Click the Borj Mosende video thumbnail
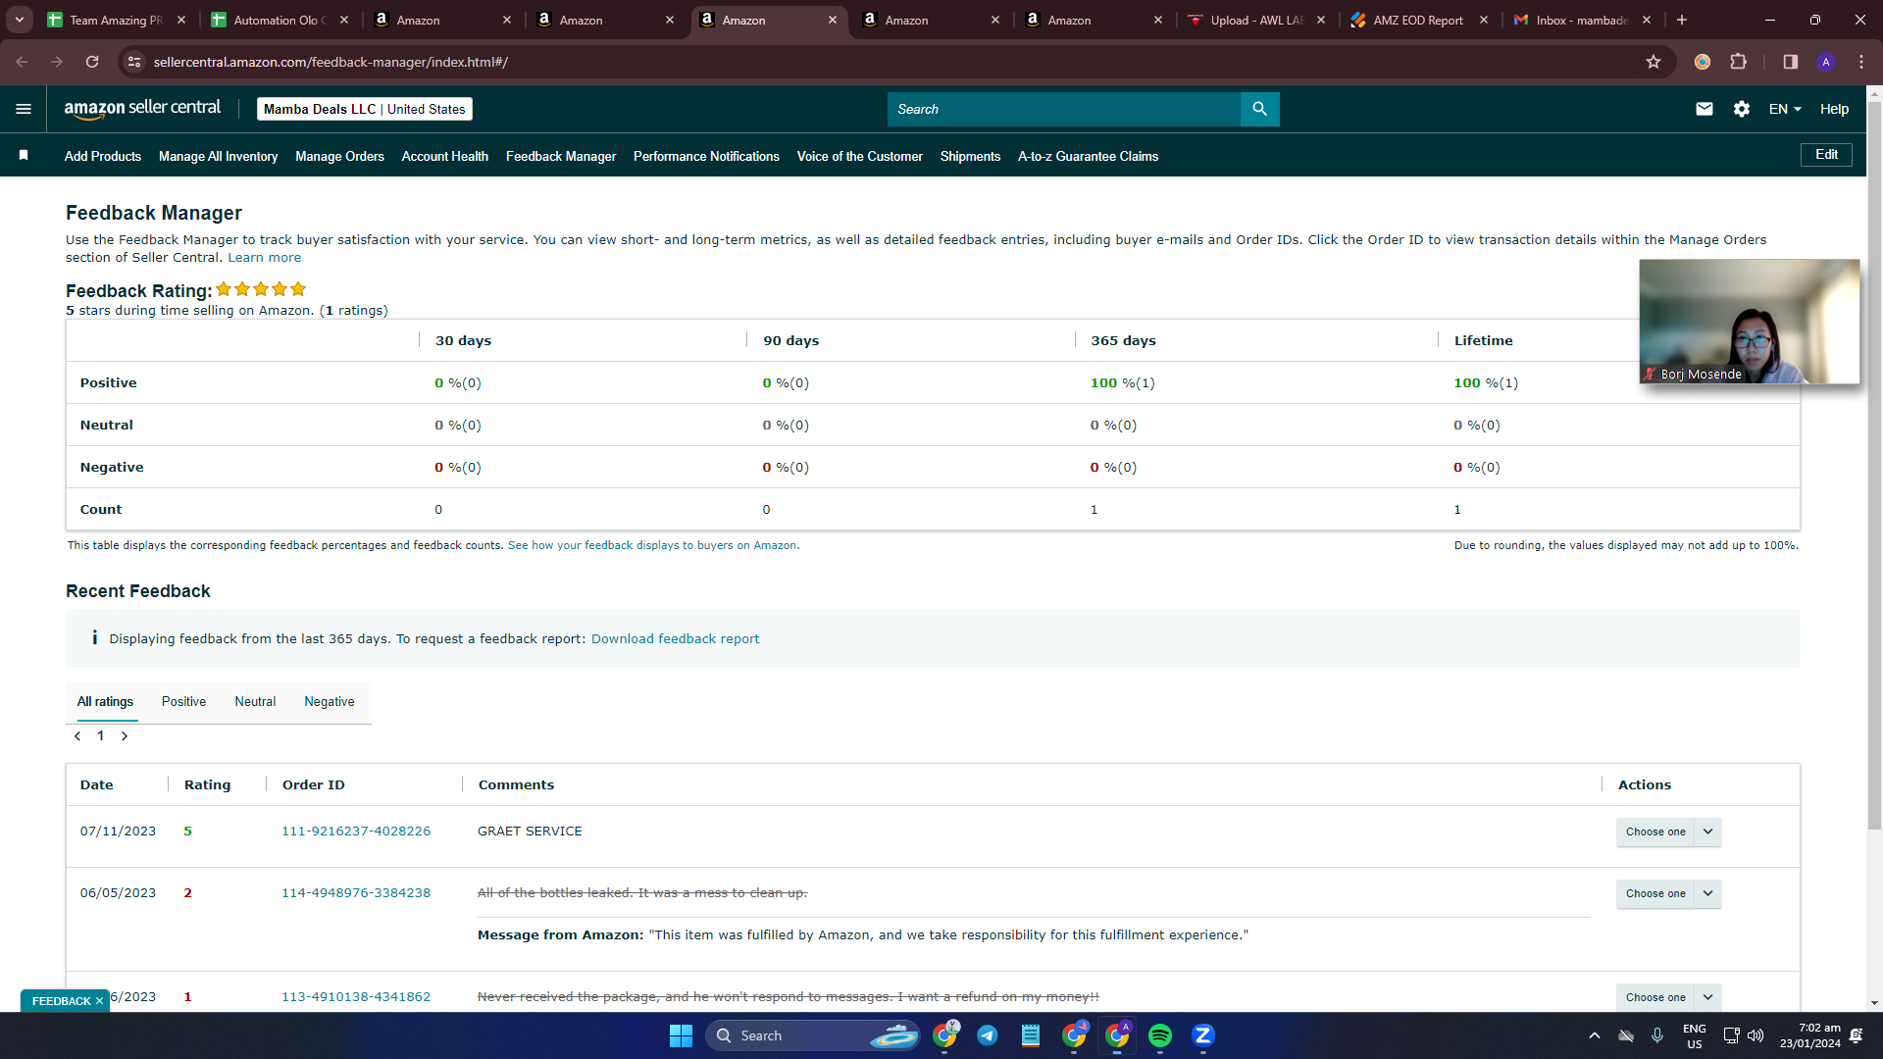Viewport: 1883px width, 1059px height. click(x=1749, y=322)
